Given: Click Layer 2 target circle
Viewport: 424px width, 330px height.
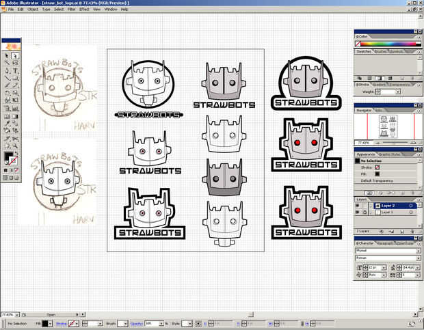Looking at the screenshot, I should point(411,206).
